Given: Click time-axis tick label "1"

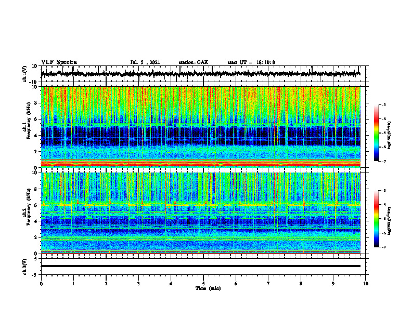Looking at the screenshot, I should click(73, 284).
